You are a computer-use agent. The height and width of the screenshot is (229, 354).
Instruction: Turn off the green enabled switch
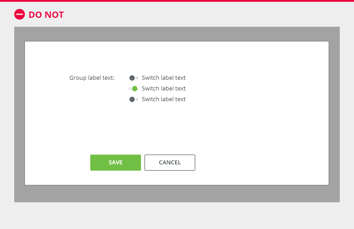(x=133, y=89)
